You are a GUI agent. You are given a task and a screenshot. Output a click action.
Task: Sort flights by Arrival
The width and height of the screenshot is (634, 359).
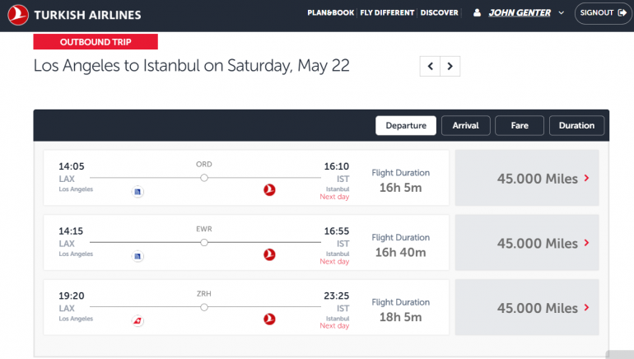(466, 125)
